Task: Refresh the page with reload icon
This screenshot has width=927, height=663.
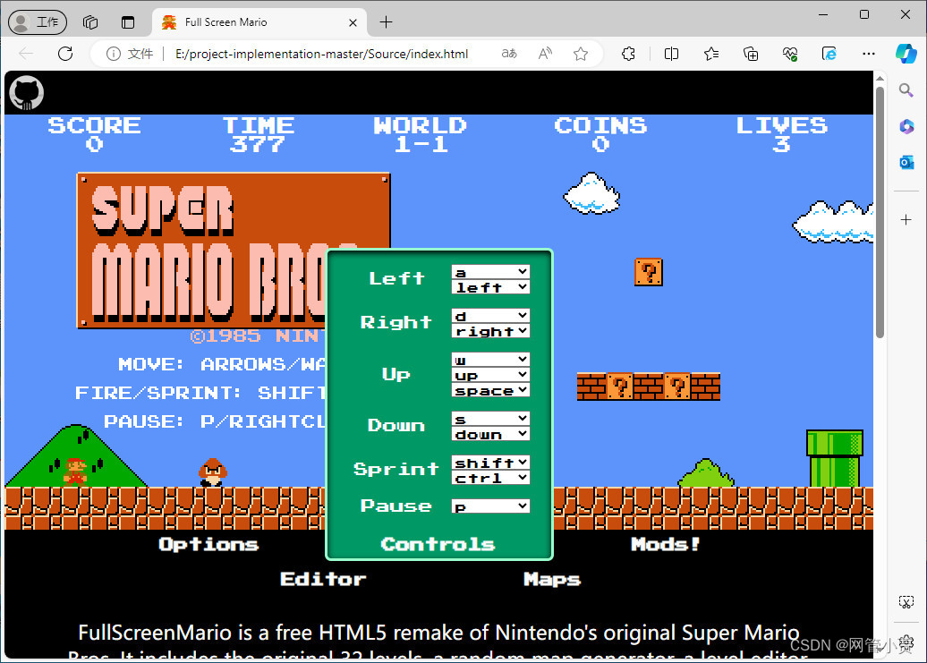Action: (65, 54)
